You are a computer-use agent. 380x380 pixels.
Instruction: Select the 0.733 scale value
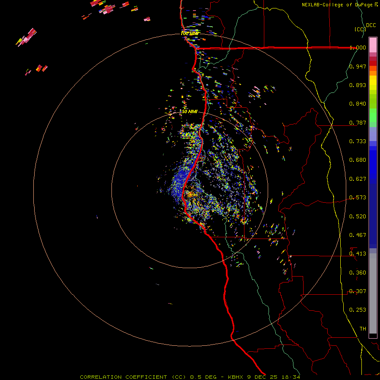tap(358, 141)
